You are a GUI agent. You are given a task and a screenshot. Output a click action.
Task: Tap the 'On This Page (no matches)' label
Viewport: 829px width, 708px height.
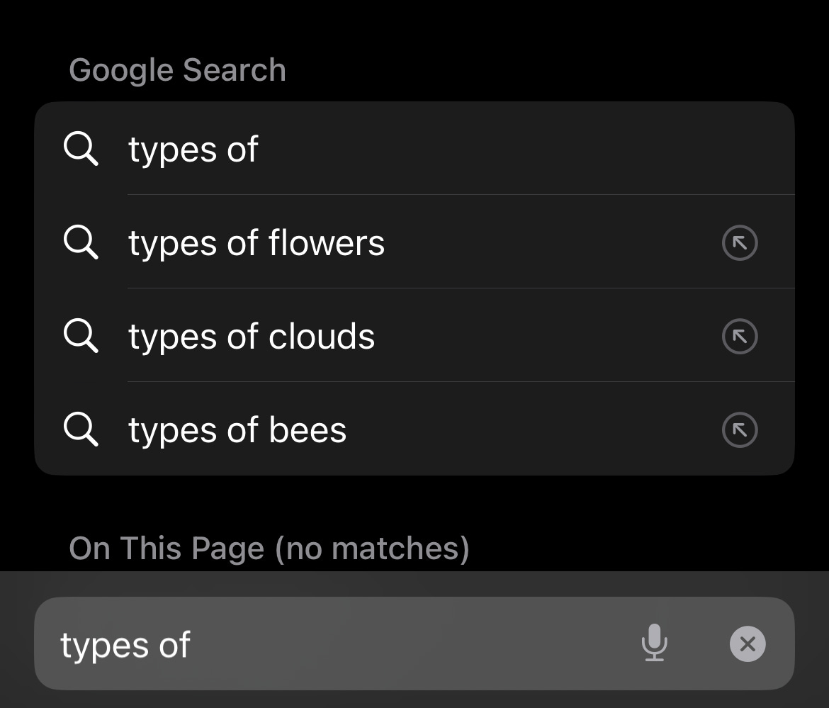click(x=269, y=549)
